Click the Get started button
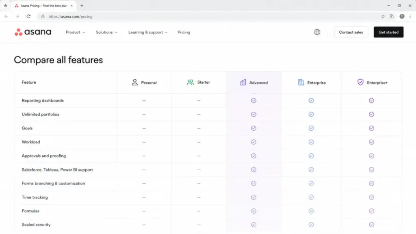 (388, 32)
